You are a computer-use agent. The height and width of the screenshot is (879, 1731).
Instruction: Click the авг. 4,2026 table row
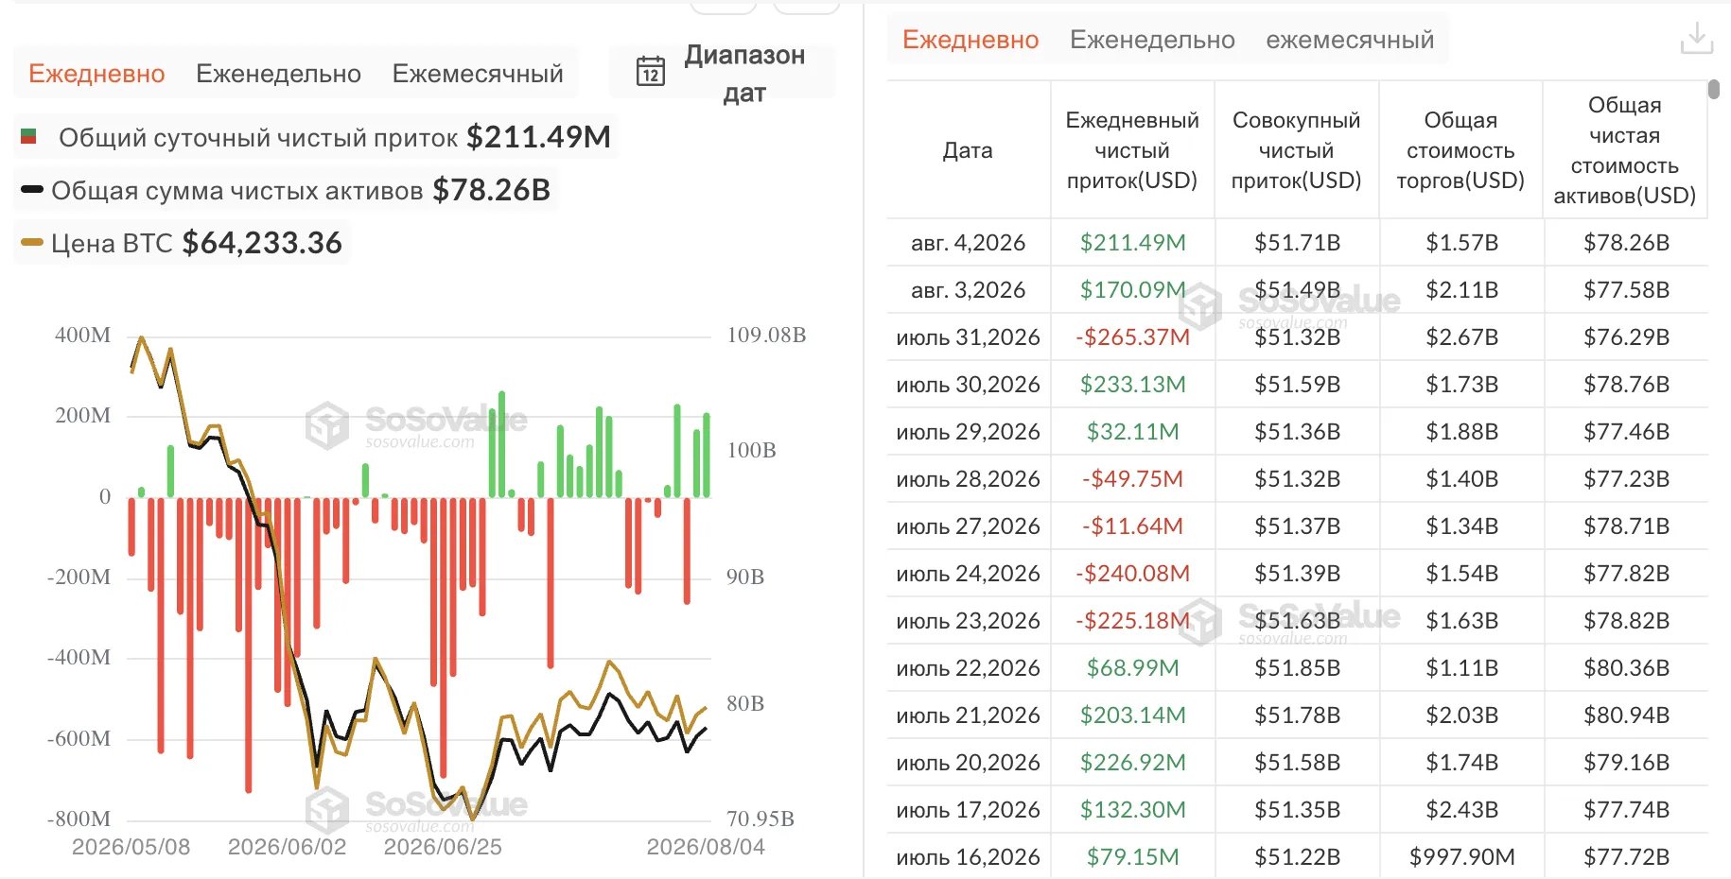1297,243
